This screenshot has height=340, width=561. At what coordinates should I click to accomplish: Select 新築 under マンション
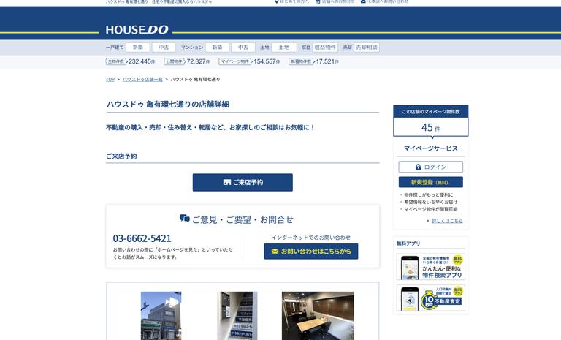pos(217,48)
